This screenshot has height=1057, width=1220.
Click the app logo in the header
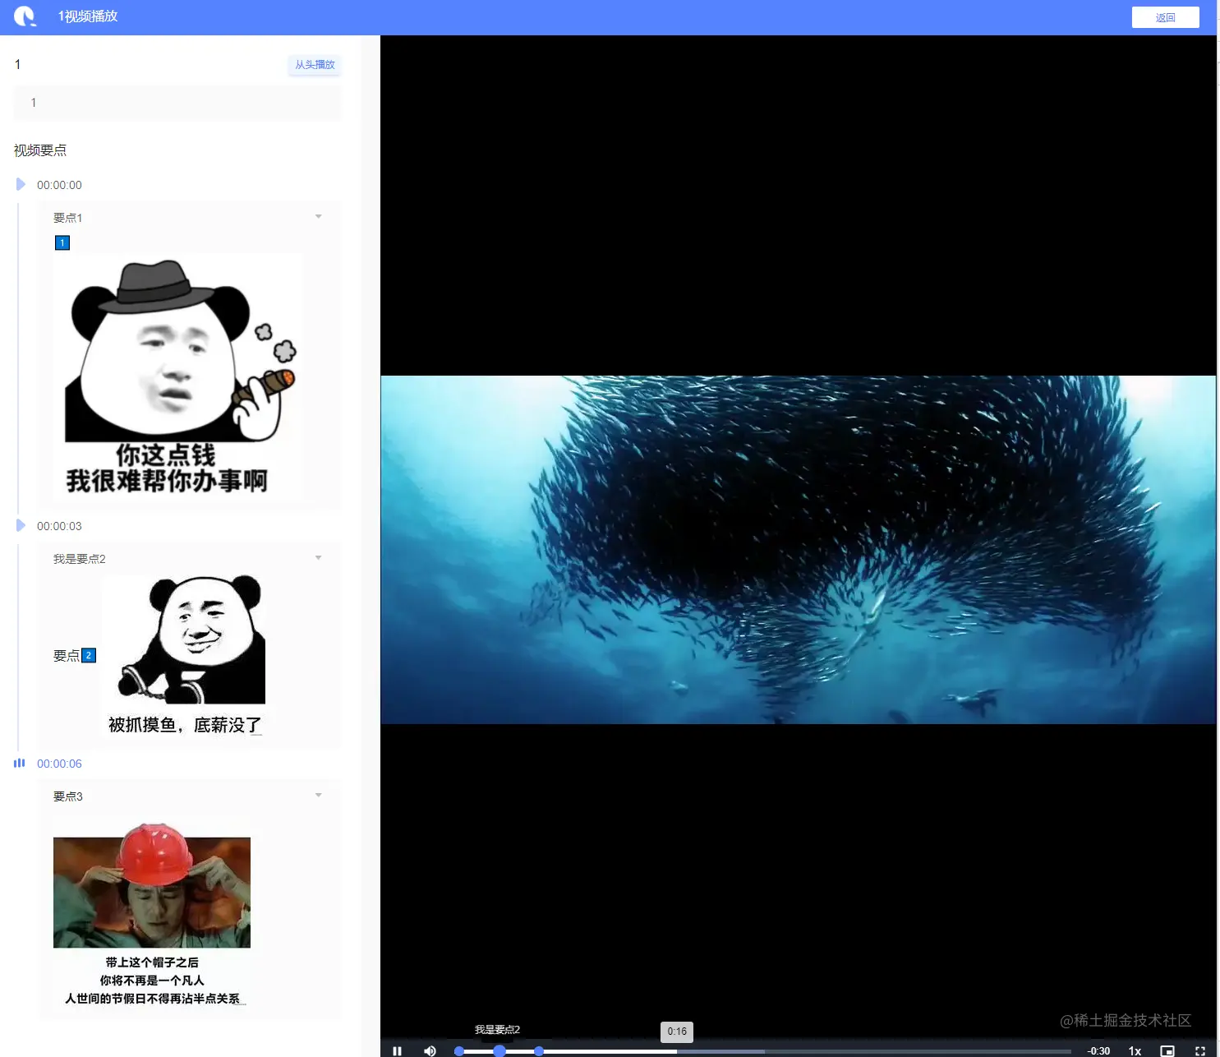(x=25, y=16)
